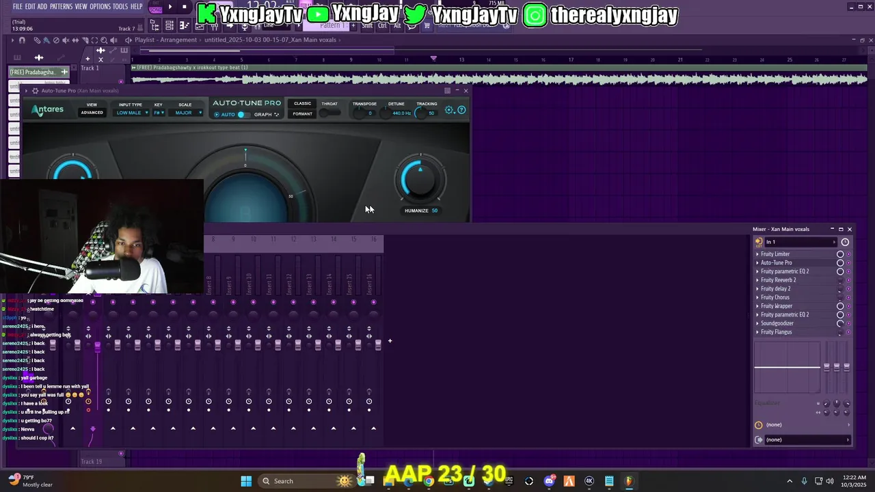Click the taskbar volume icon
This screenshot has height=492, width=875.
click(x=830, y=481)
